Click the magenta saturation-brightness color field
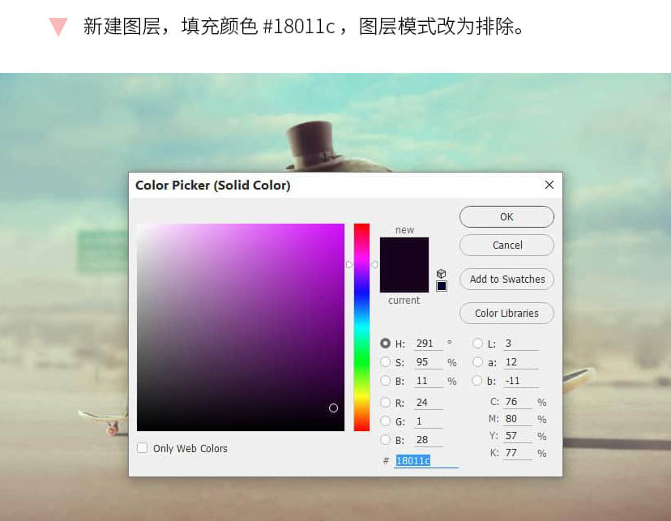Screen dimensions: 671x521 pos(241,327)
